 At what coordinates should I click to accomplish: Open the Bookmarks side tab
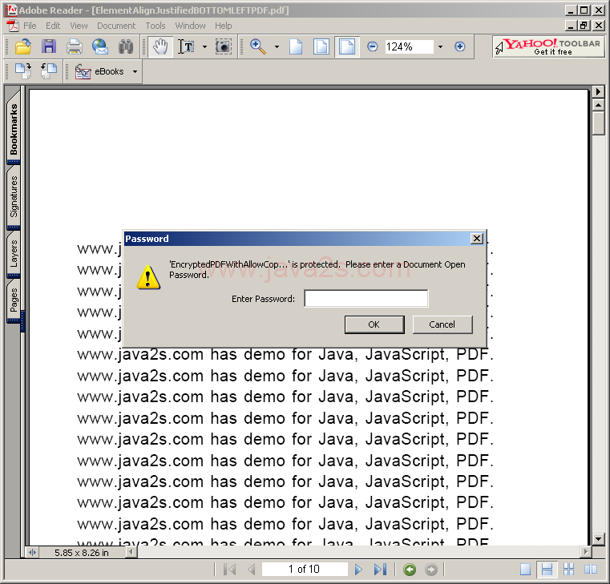click(14, 128)
